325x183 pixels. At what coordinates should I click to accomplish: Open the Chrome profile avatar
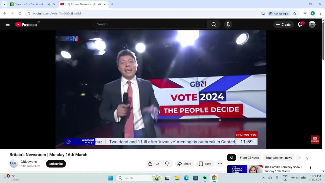click(313, 13)
